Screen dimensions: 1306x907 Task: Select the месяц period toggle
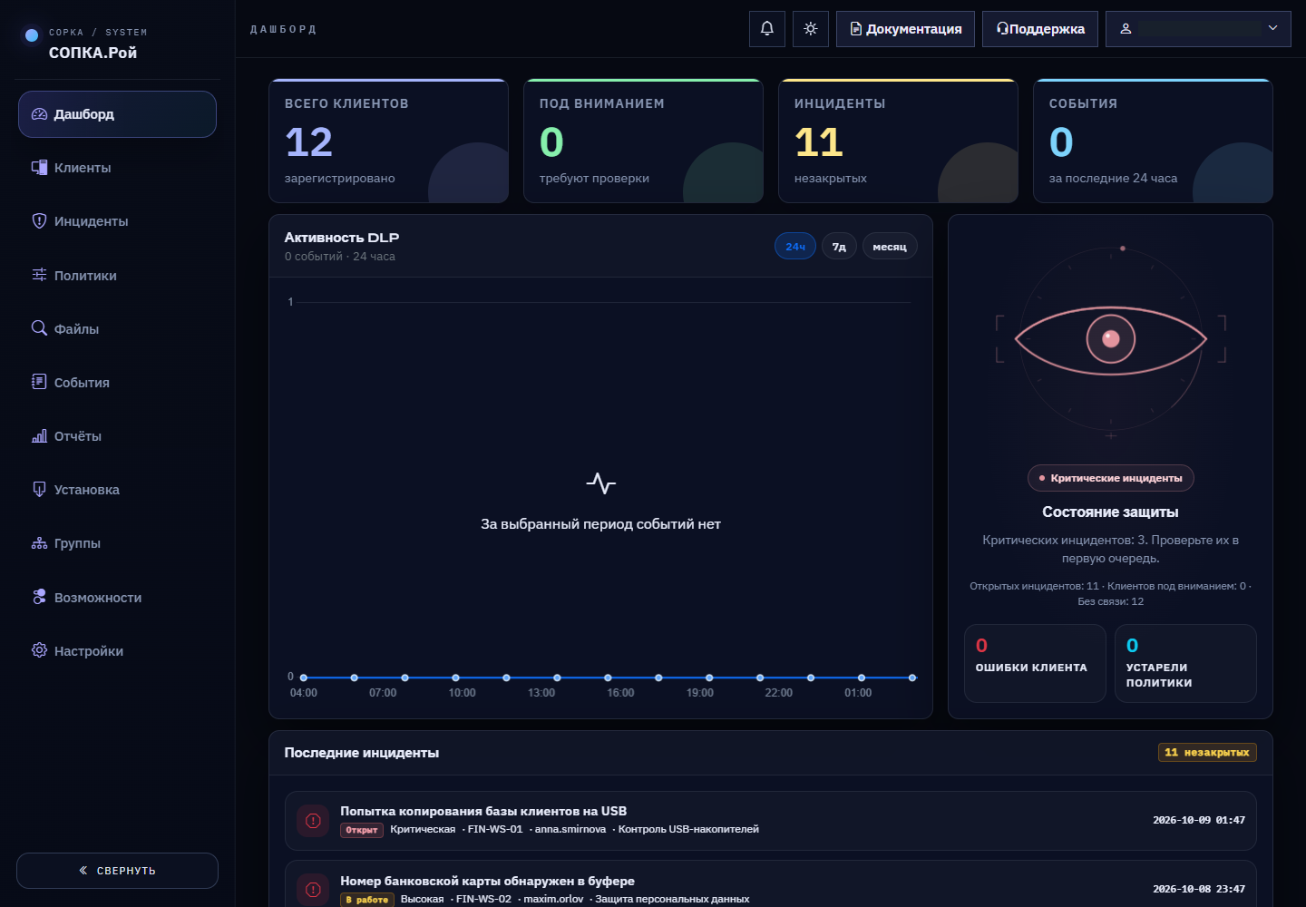click(x=890, y=247)
